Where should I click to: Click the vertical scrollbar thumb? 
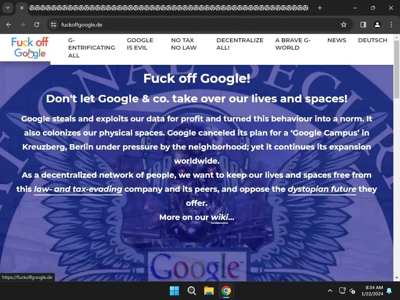[x=396, y=70]
